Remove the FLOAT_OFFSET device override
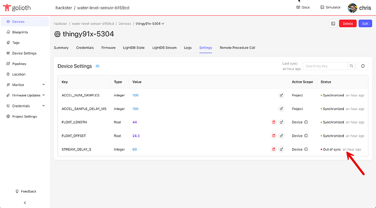 [x=274, y=136]
